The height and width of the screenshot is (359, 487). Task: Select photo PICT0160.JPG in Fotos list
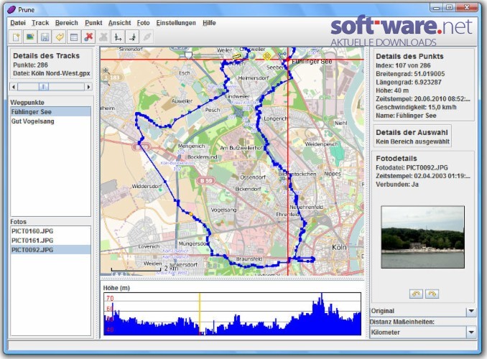point(50,231)
